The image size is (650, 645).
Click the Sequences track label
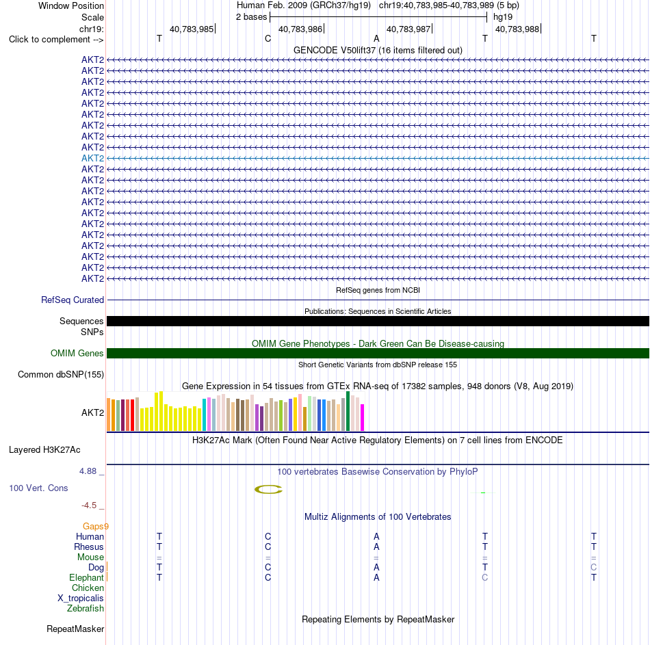coord(81,321)
